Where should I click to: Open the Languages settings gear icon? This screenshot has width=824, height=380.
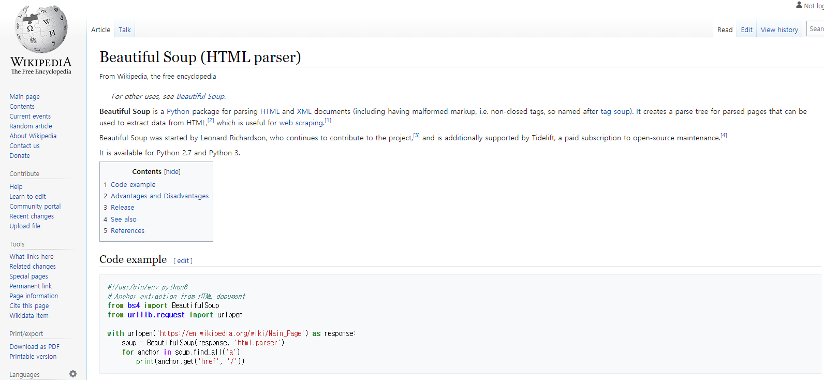[73, 374]
